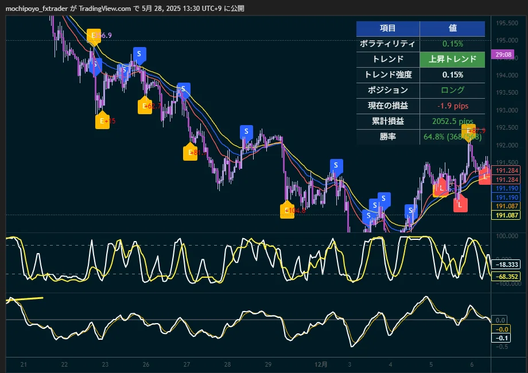The image size is (528, 373).
Task: Click the purple 29:08 countdown label
Action: tap(502, 55)
